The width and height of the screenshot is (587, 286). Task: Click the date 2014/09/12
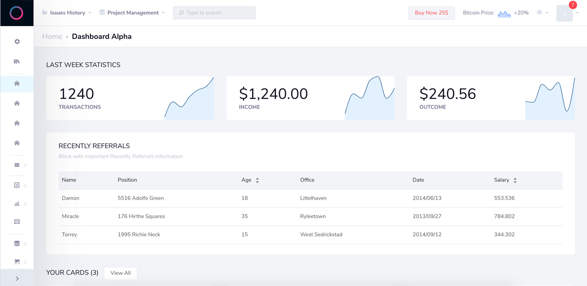pos(427,234)
